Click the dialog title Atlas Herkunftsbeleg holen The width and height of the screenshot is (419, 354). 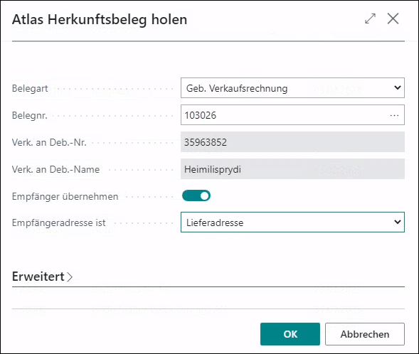click(100, 19)
